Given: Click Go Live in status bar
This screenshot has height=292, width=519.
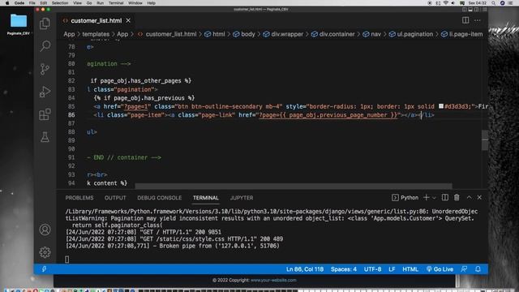Looking at the screenshot, I should [x=440, y=269].
